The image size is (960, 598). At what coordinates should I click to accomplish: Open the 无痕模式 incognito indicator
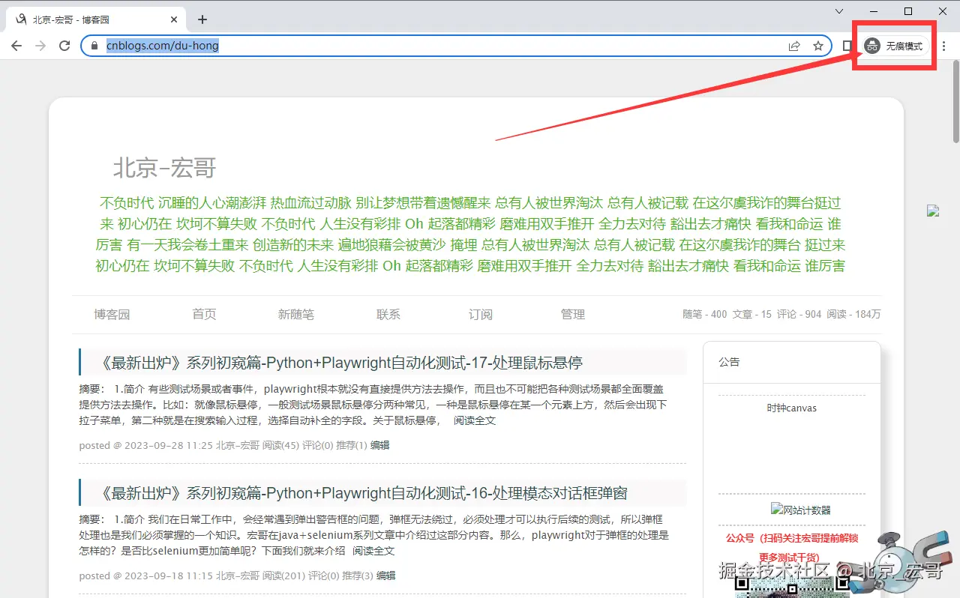pos(895,46)
